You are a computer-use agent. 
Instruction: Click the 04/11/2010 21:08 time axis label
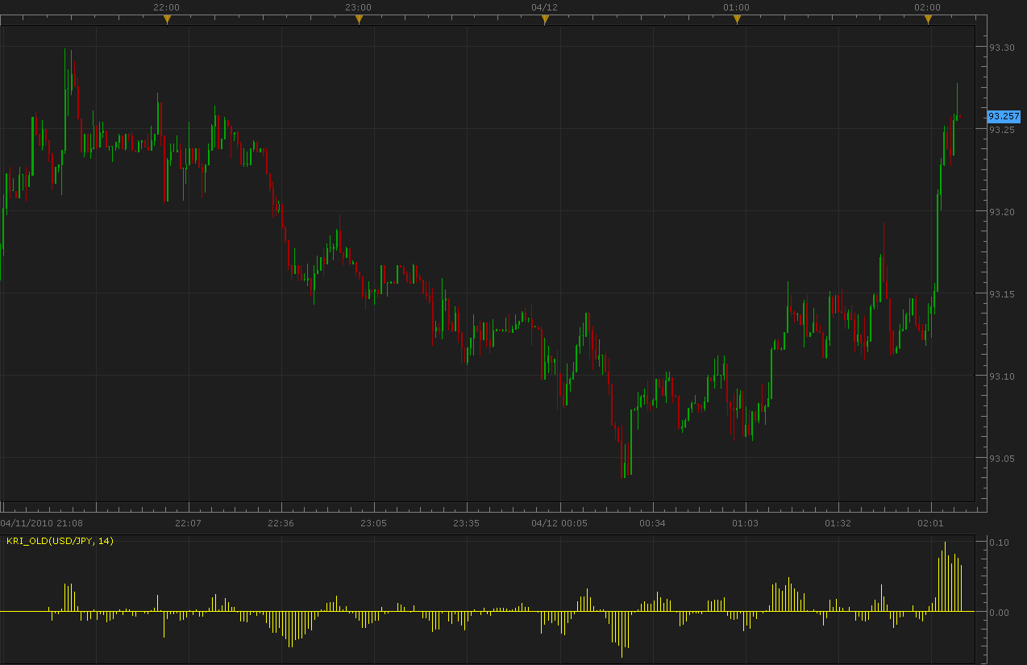[x=43, y=523]
